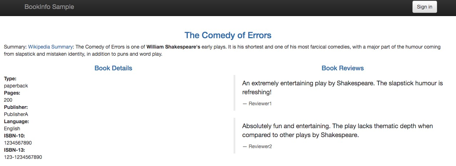Screen dimensions: 456x166
Task: Click the Language label
Action: pyautogui.click(x=16, y=121)
